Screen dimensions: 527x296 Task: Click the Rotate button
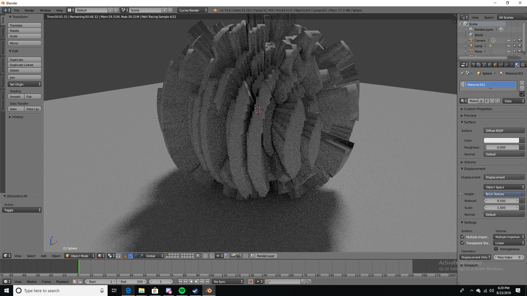(24, 31)
